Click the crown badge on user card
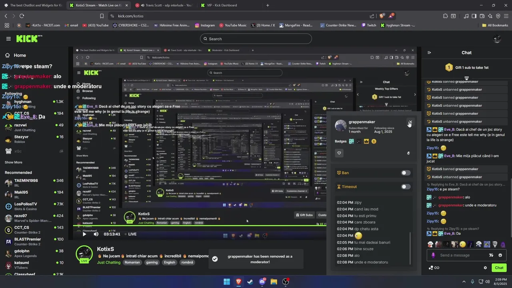This screenshot has width=512, height=288. (366, 141)
